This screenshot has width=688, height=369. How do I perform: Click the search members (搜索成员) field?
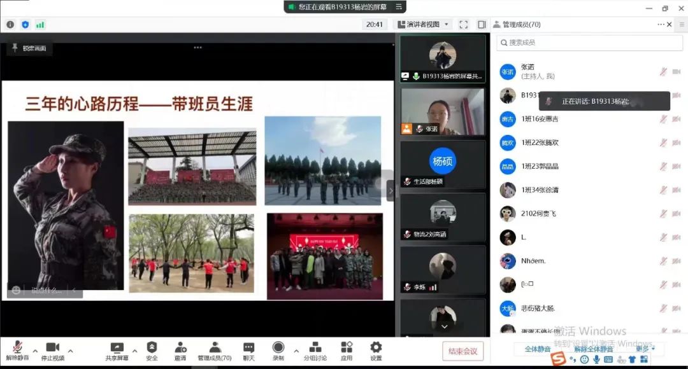click(x=585, y=43)
